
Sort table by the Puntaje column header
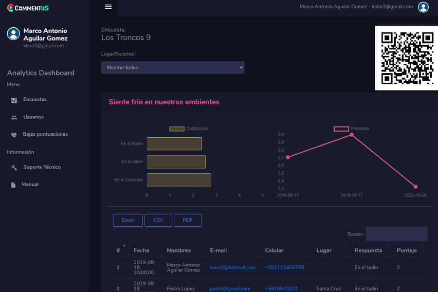(407, 250)
